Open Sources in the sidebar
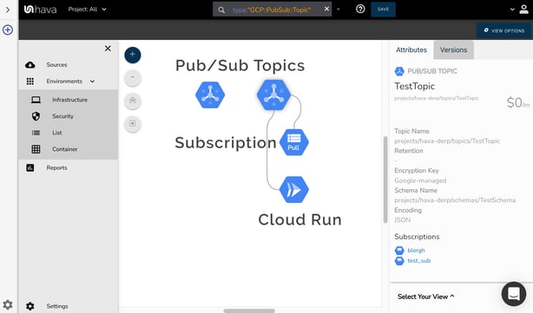This screenshot has height=313, width=533. point(56,64)
